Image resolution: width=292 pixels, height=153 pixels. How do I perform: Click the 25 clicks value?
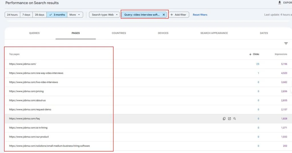pyautogui.click(x=257, y=64)
